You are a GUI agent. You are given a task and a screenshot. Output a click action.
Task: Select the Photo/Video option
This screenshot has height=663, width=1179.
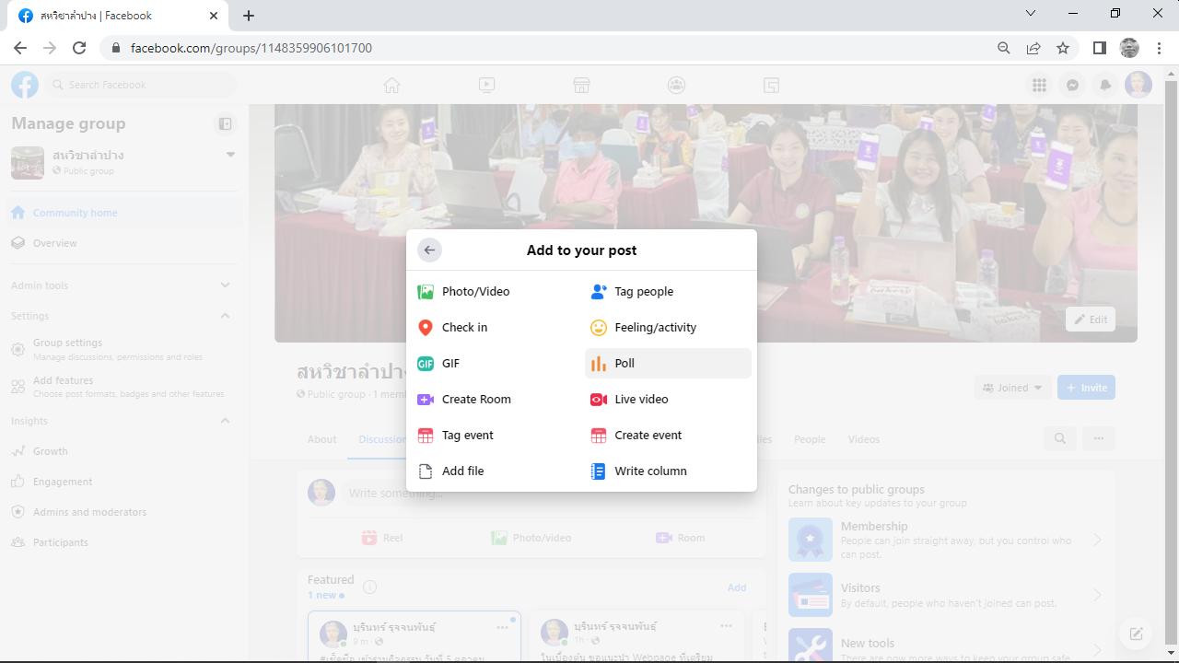pos(496,292)
